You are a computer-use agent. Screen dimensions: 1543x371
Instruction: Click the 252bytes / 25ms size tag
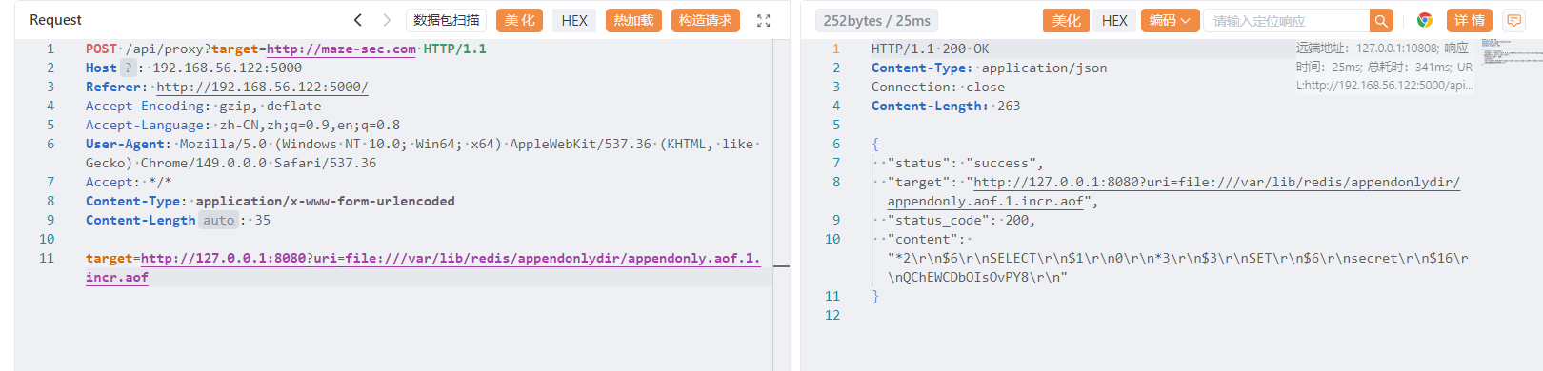click(876, 20)
